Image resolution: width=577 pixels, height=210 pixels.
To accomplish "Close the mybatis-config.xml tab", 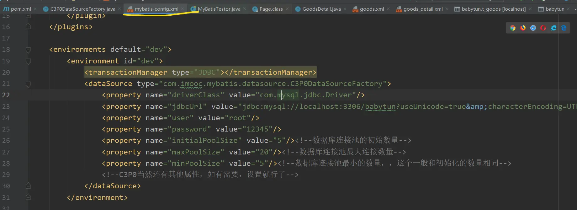I will pos(183,9).
